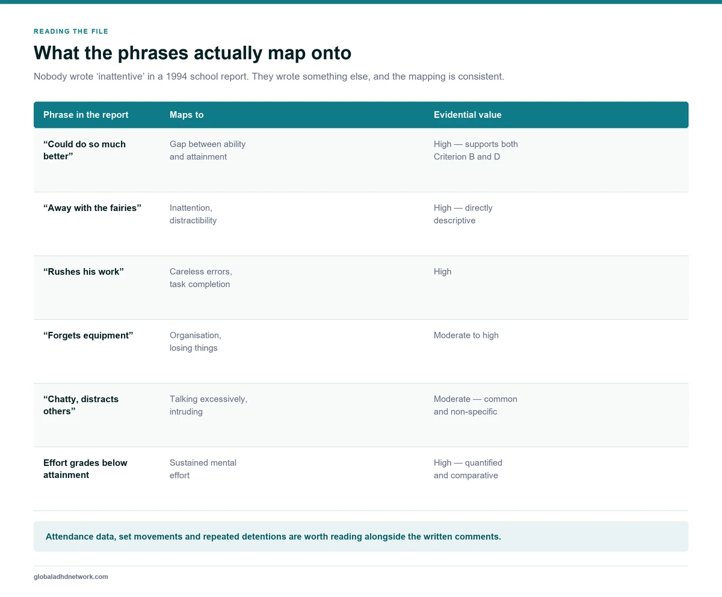The width and height of the screenshot is (722, 597).
Task: Select the 'High' value in Rushes his work row
Action: click(x=442, y=272)
